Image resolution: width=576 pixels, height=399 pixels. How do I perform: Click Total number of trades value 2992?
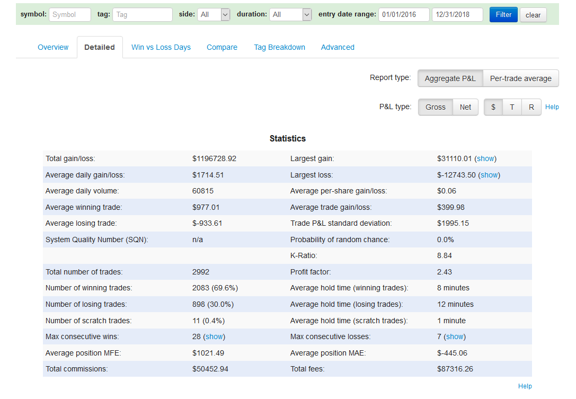pyautogui.click(x=201, y=272)
